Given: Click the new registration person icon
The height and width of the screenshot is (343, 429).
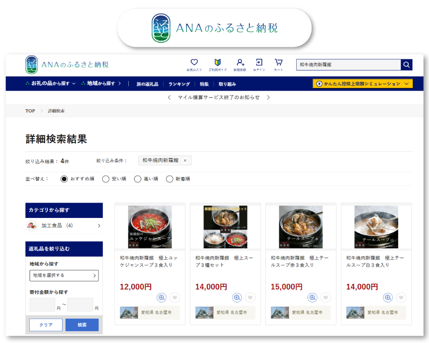Looking at the screenshot, I should (x=240, y=62).
